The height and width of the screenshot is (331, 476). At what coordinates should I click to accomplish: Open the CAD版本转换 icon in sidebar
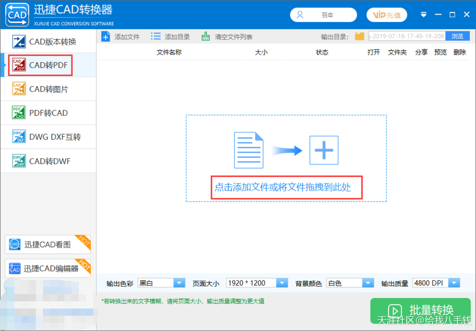[19, 42]
